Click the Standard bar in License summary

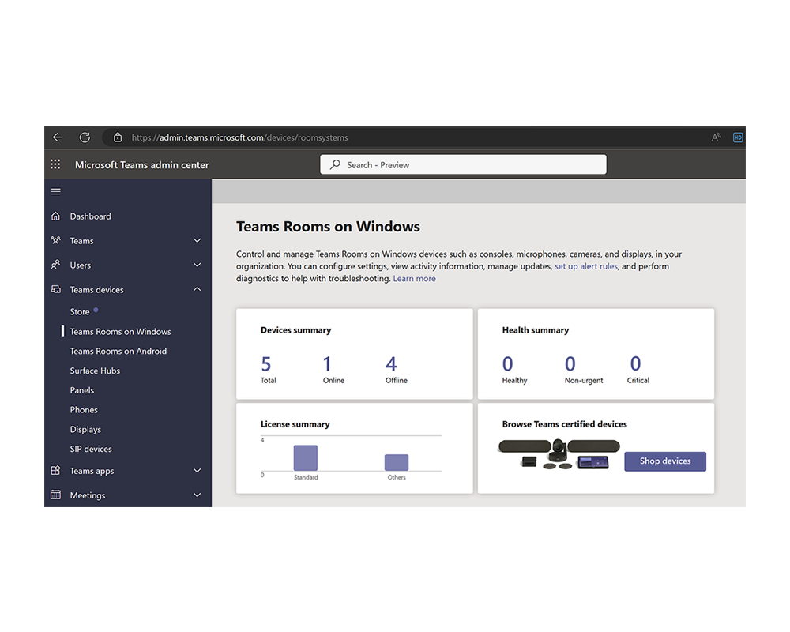click(306, 457)
